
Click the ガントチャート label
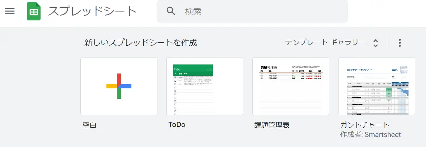[365, 125]
